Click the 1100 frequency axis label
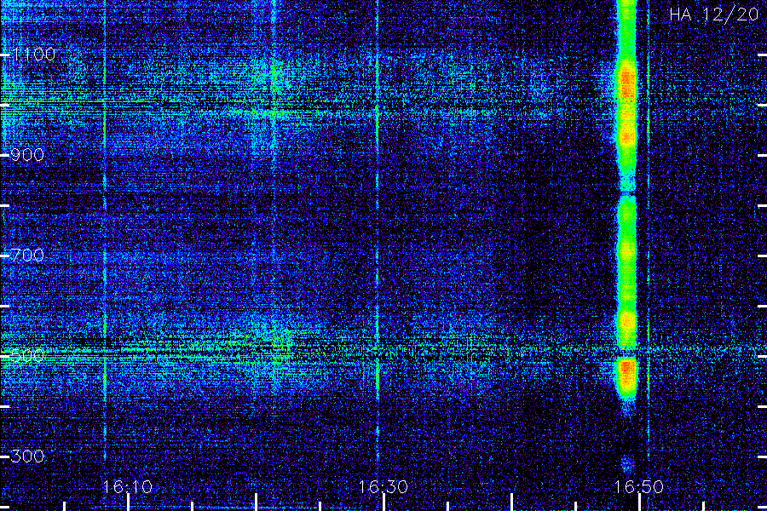The height and width of the screenshot is (511, 767). pyautogui.click(x=33, y=55)
